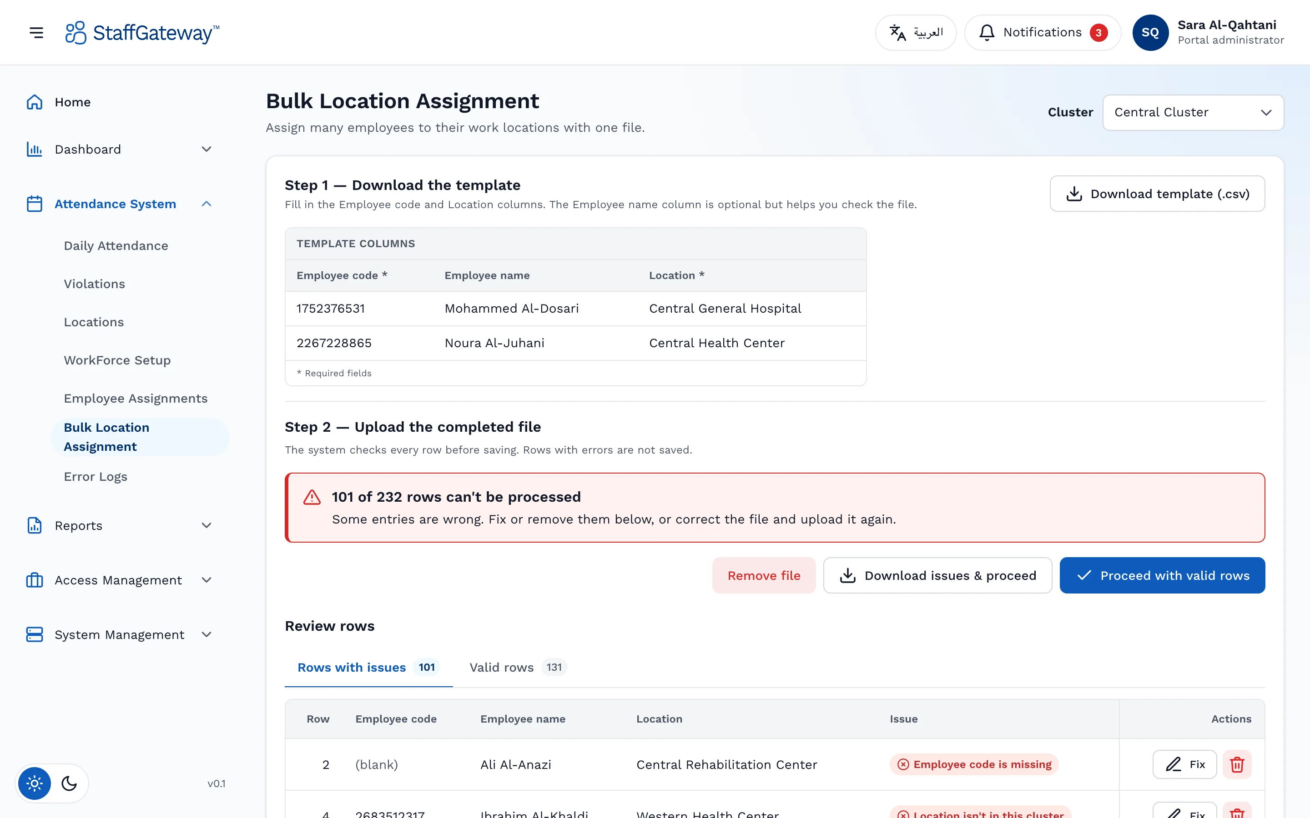Click the warning triangle alert icon

tap(312, 497)
